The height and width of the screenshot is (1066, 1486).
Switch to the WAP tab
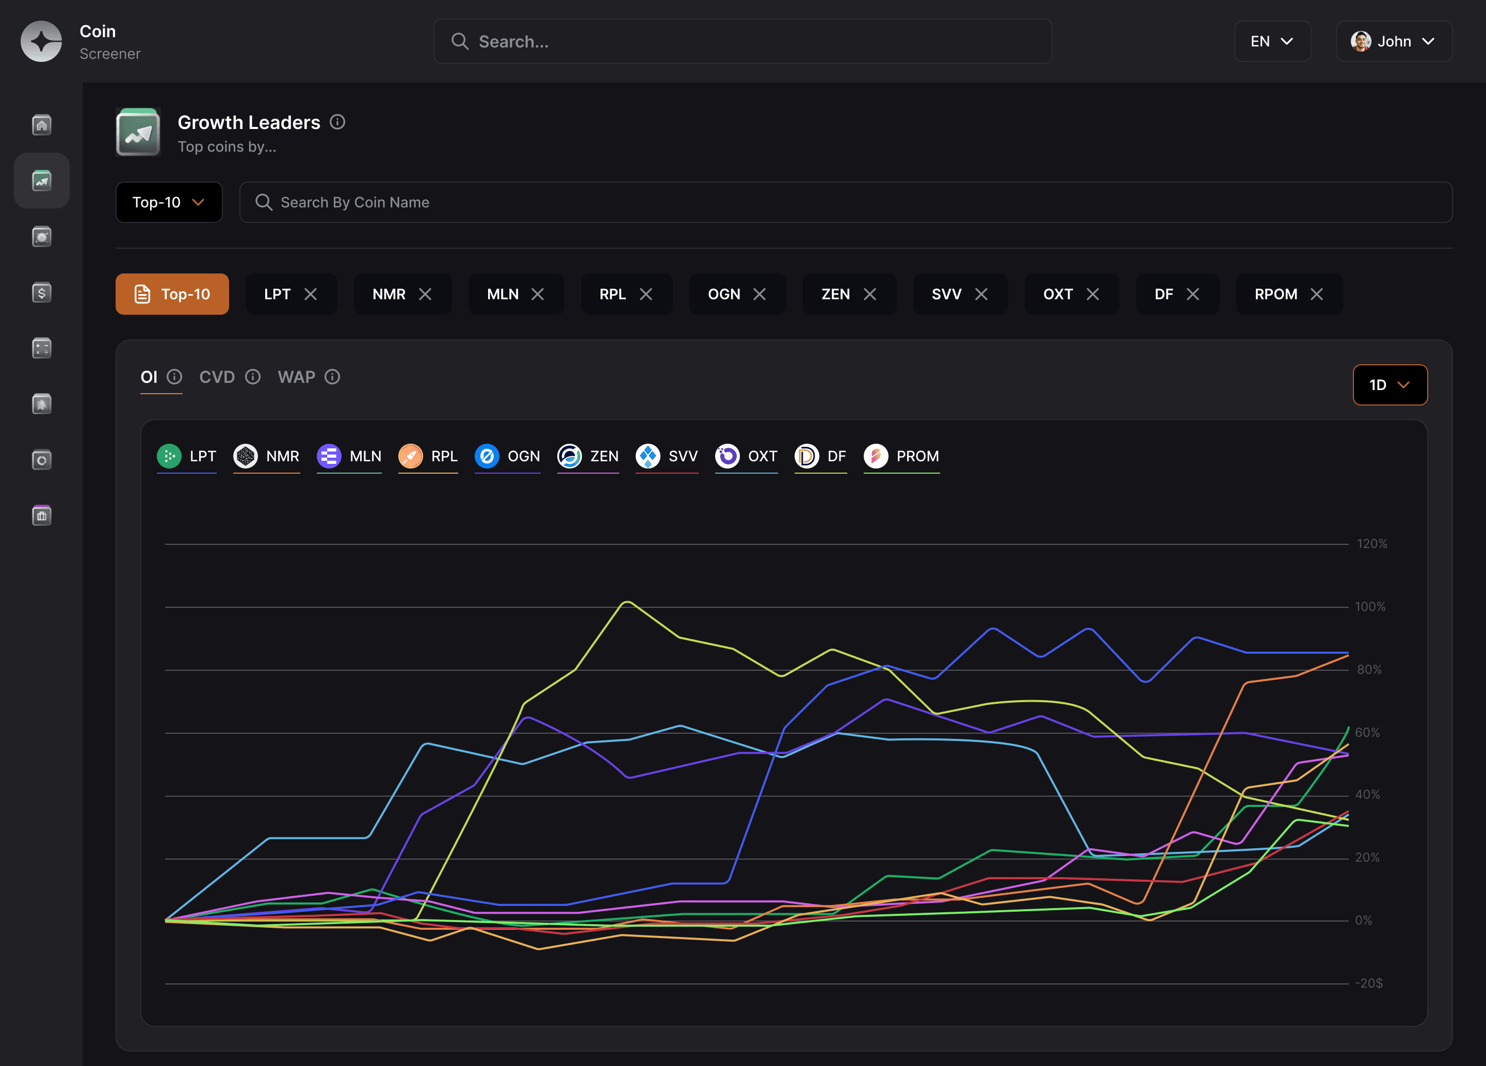tap(296, 377)
